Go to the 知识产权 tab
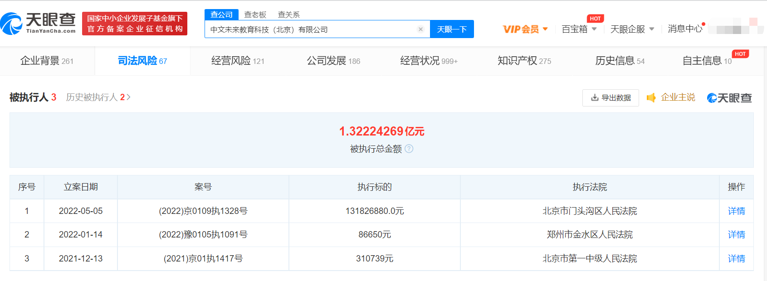The height and width of the screenshot is (281, 767). click(524, 61)
